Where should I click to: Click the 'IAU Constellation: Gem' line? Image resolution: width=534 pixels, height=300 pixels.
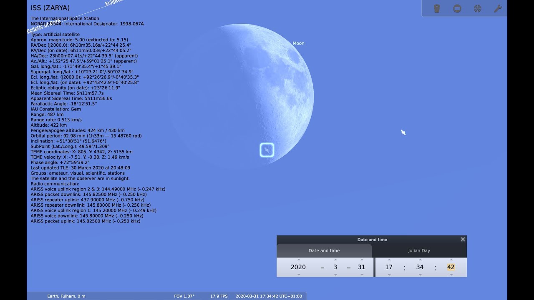56,109
